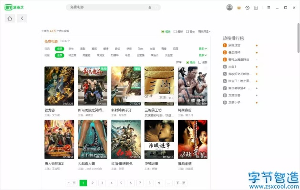Image resolution: width=300 pixels, height=190 pixels.
Task: Open the 唐人街探案2 movie poster
Action: click(x=59, y=140)
